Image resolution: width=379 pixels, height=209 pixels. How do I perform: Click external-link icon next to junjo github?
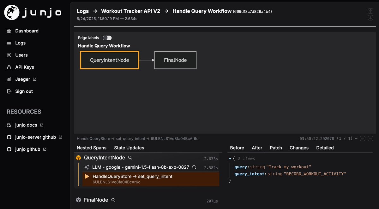pos(45,149)
